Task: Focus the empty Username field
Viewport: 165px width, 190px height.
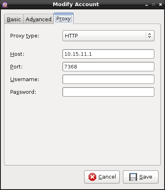Action: pyautogui.click(x=108, y=80)
